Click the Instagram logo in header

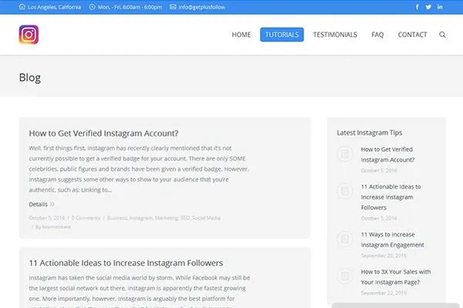29,35
